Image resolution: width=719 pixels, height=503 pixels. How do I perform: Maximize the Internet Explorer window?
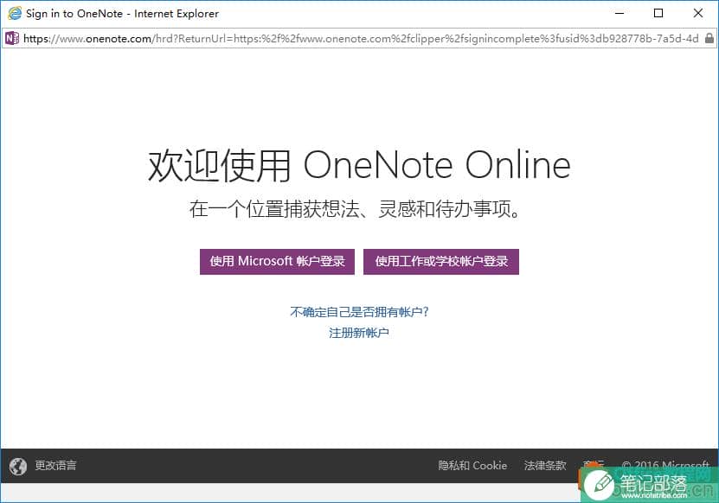click(658, 13)
